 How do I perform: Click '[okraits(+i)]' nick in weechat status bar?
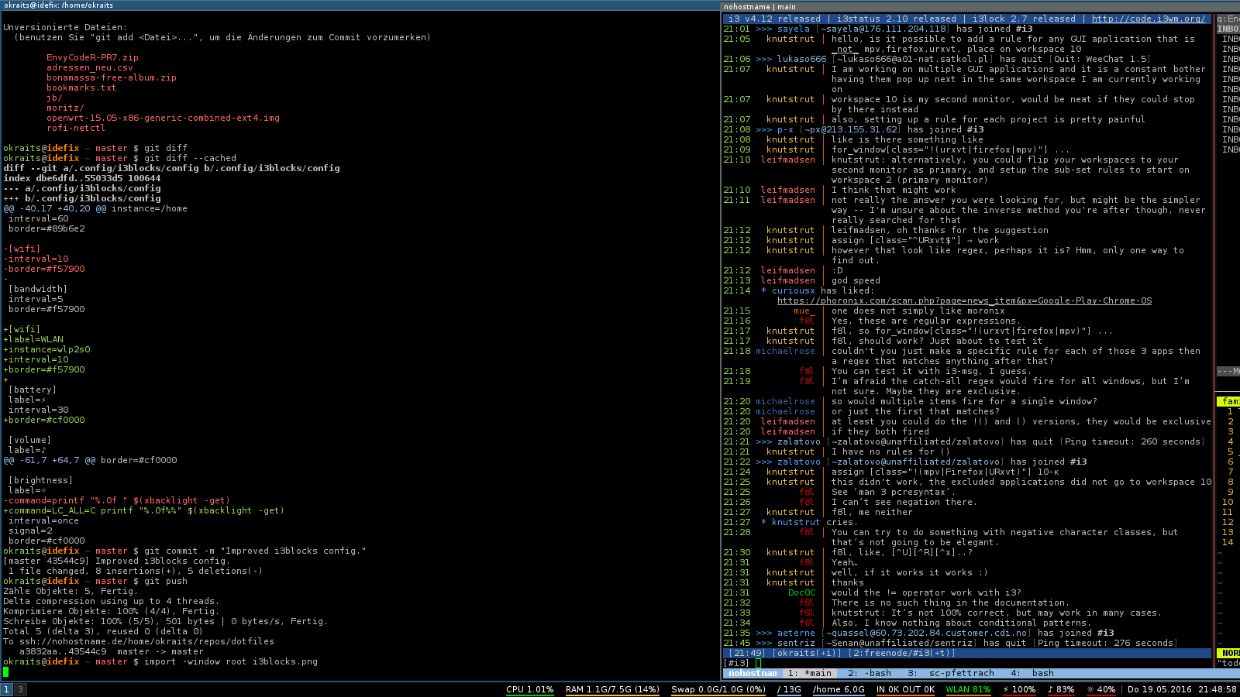[807, 653]
